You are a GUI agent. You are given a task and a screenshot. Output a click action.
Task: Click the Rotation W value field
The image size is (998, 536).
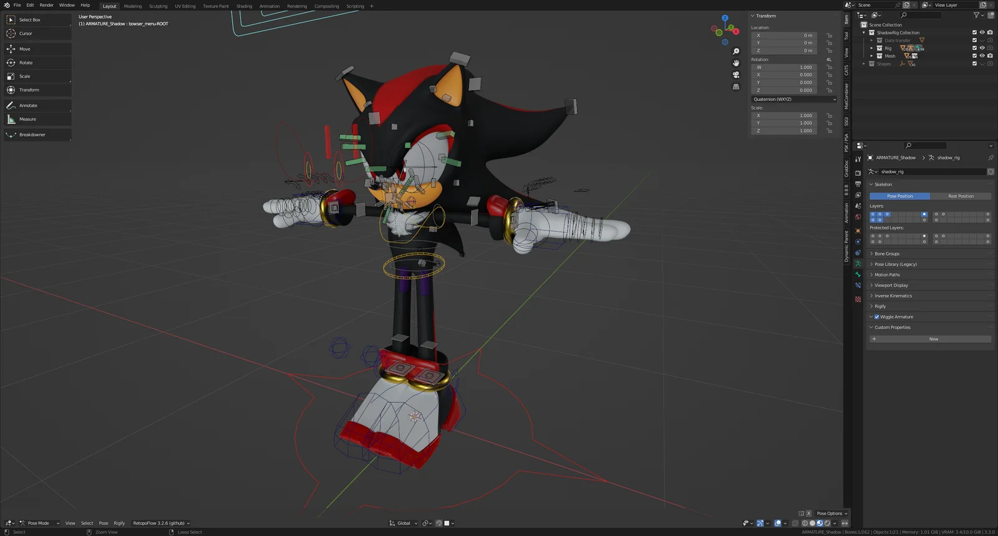pos(784,67)
